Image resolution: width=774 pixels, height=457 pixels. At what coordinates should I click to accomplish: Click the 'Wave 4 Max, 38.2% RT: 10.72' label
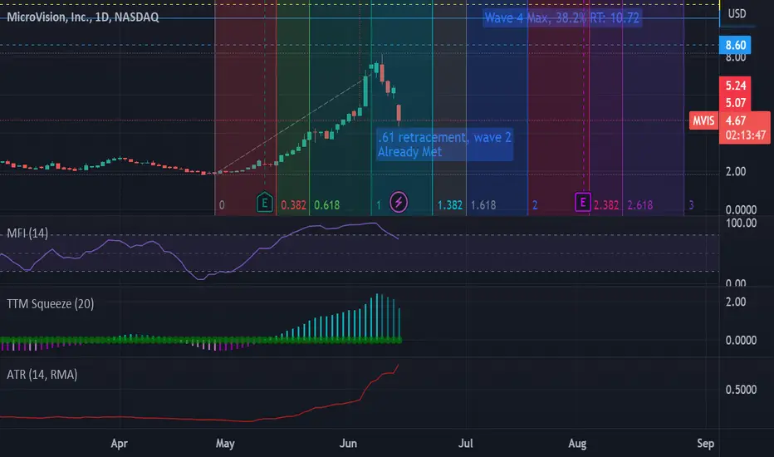click(x=561, y=18)
